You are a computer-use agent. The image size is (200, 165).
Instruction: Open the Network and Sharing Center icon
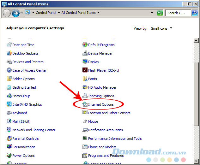pos(9,130)
